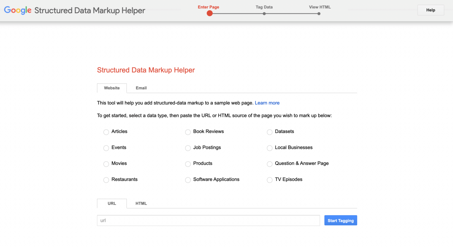Screen dimensions: 453x247
Task: Choose the Datasets option
Action: click(270, 132)
